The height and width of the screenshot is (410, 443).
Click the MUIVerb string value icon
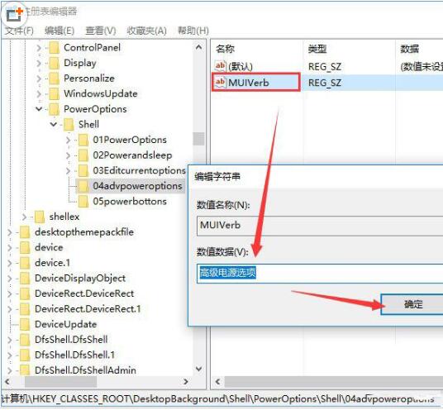tap(221, 83)
